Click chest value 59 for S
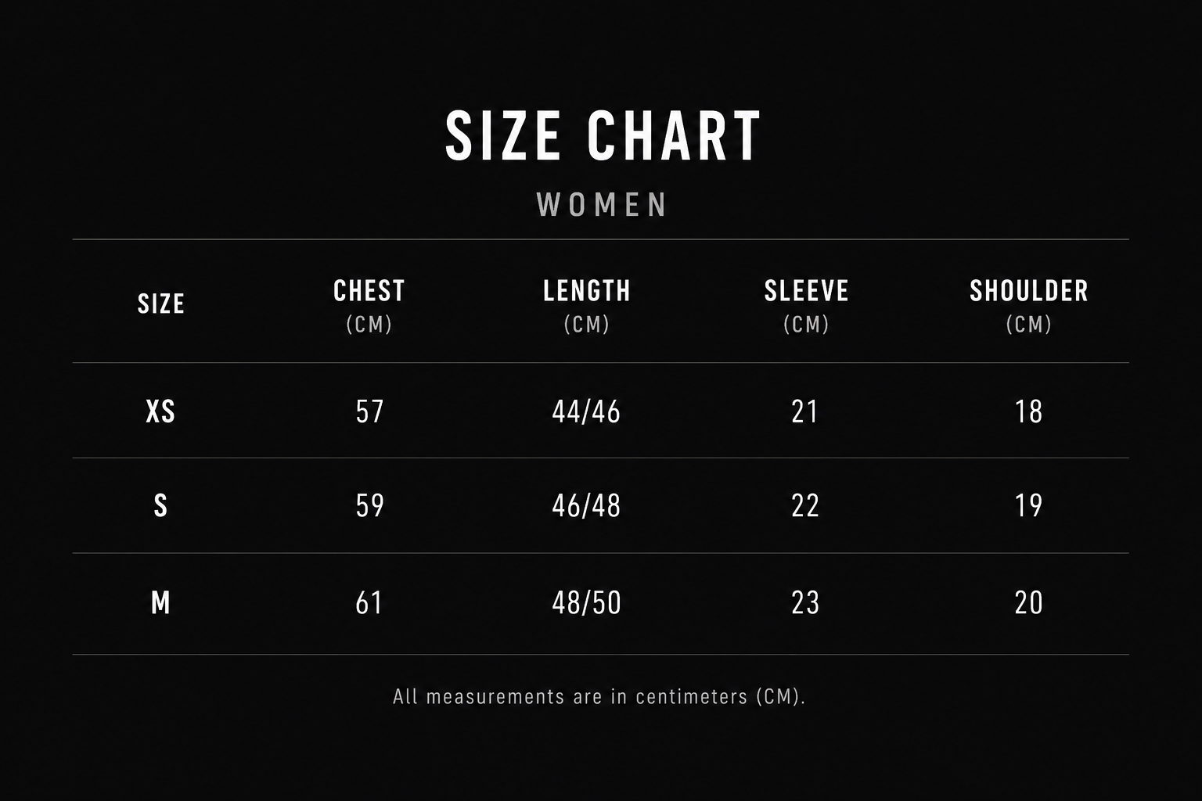This screenshot has width=1202, height=801. [370, 506]
